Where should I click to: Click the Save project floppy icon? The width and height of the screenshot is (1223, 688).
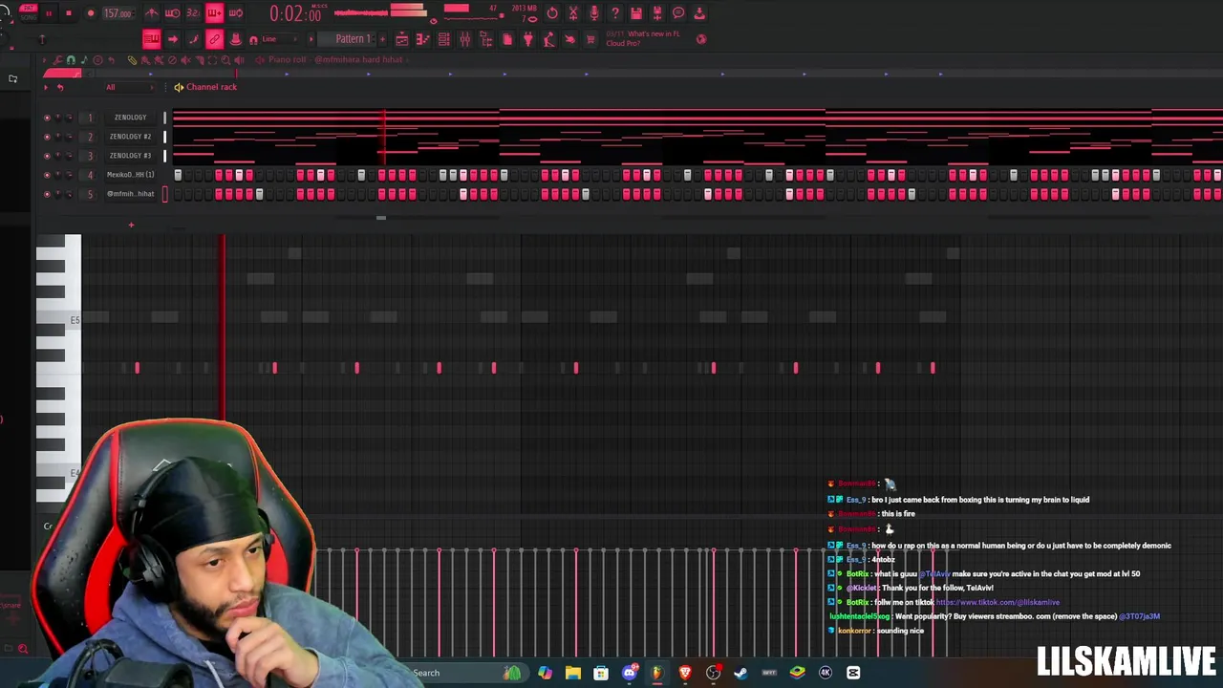(x=636, y=13)
